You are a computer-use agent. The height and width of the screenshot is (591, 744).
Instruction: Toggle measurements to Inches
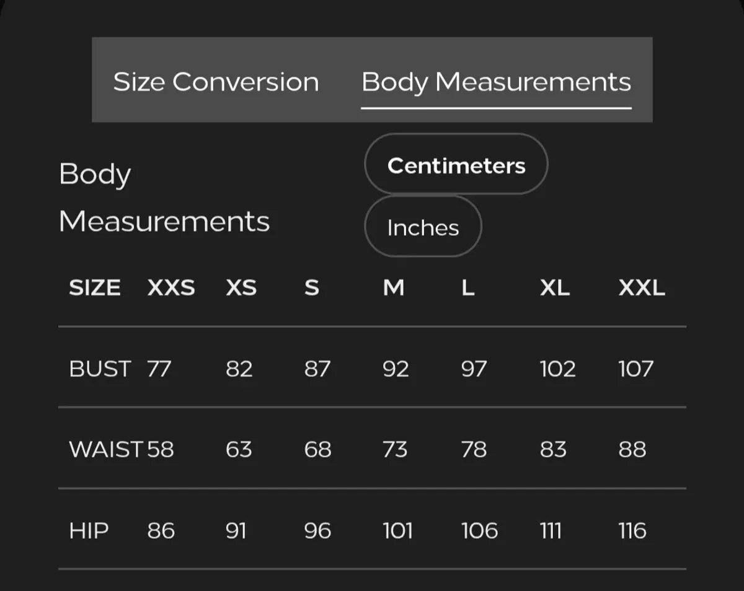click(423, 227)
